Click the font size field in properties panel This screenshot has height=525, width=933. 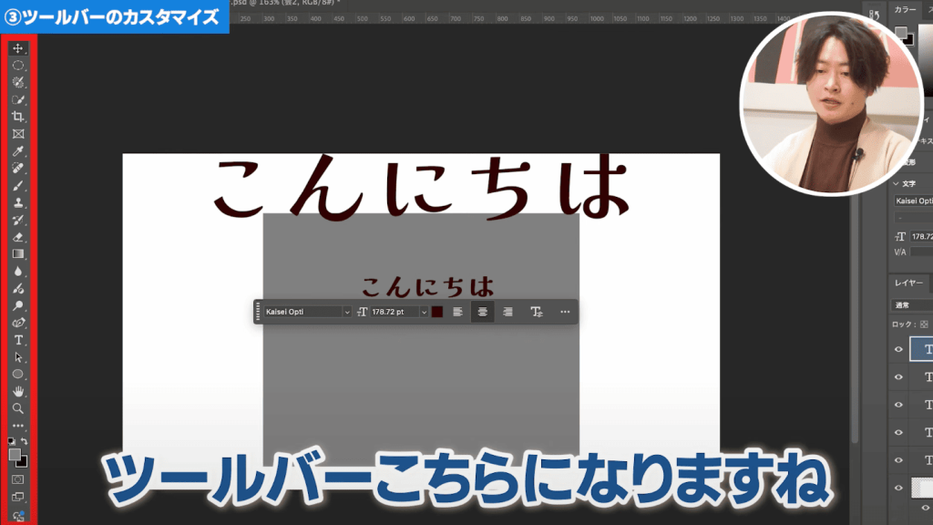tap(922, 236)
